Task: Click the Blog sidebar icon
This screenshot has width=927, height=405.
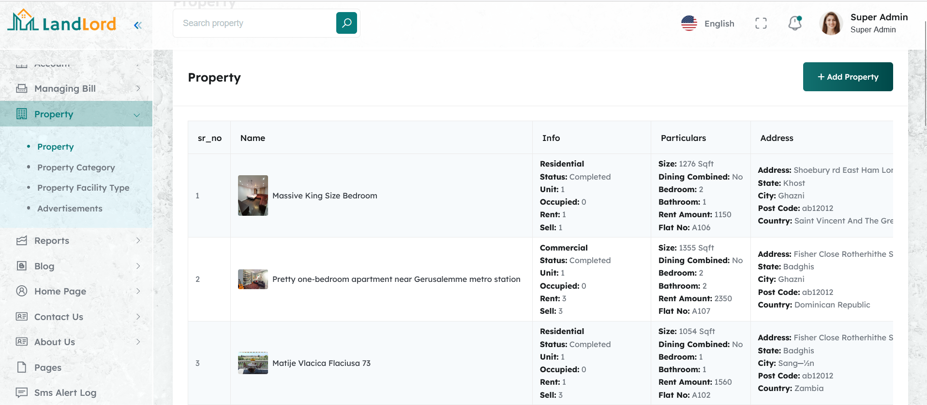Action: [x=22, y=266]
